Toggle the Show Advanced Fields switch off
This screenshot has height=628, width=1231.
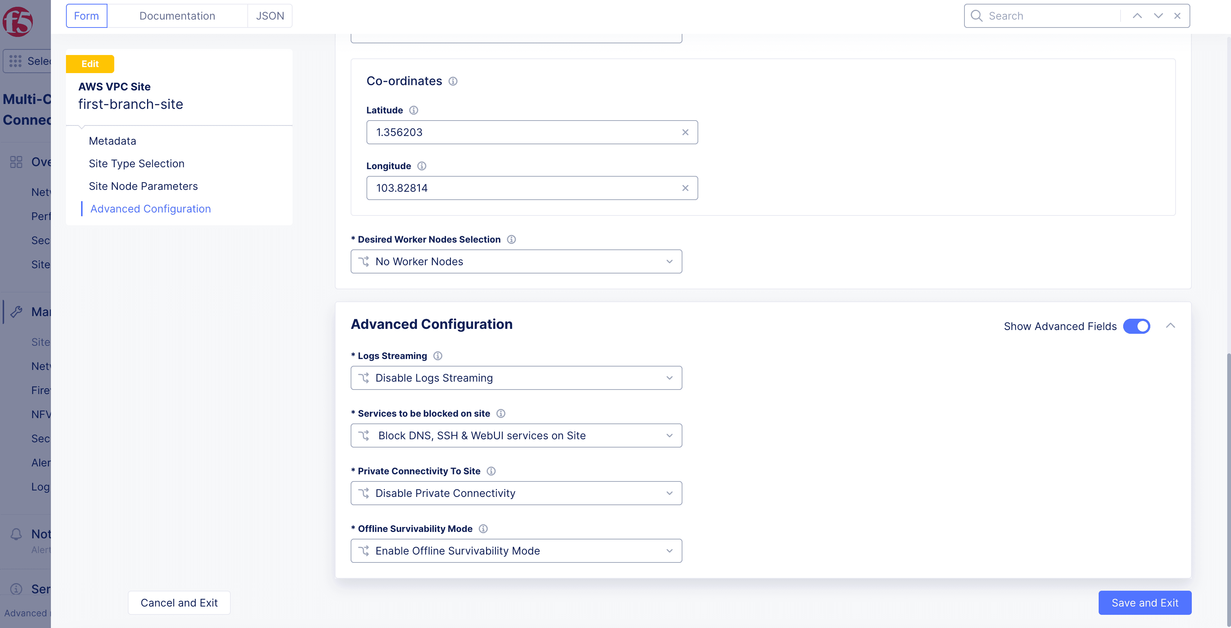[1137, 325]
